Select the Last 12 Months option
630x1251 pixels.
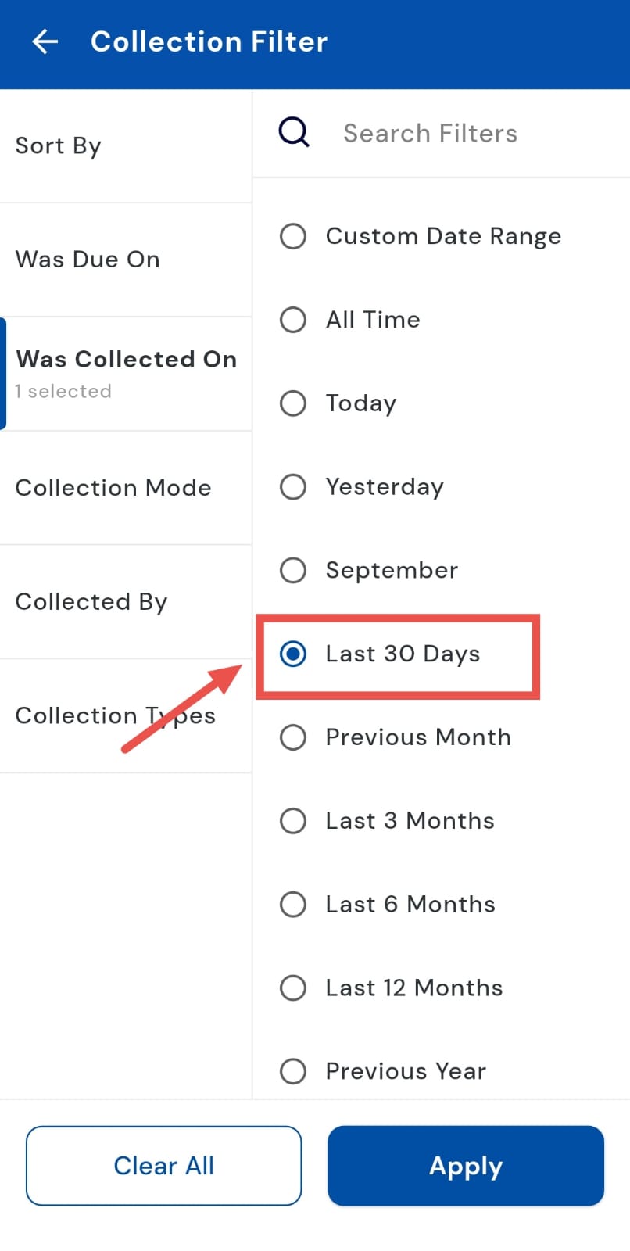[x=293, y=988]
